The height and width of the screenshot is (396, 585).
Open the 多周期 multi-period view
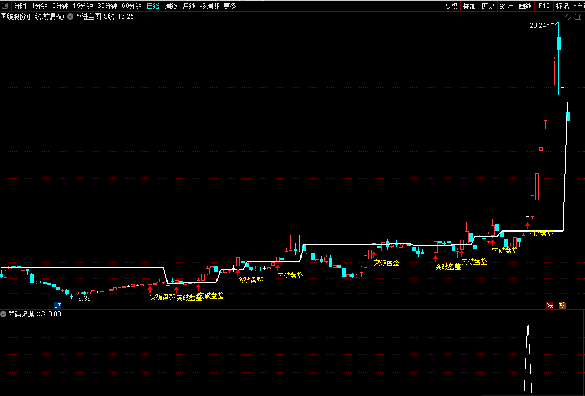(x=210, y=6)
